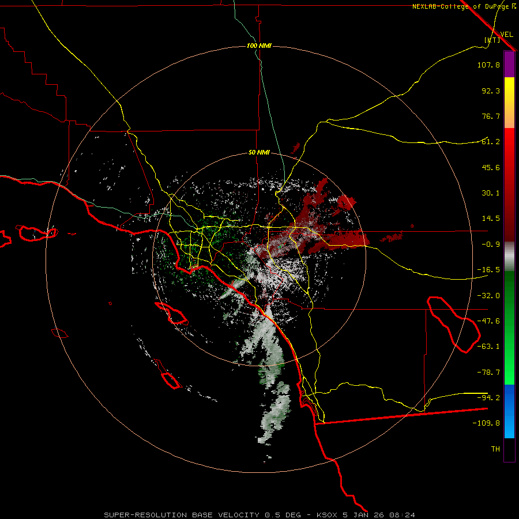Click the -16.5 velocity scale value

[x=488, y=270]
